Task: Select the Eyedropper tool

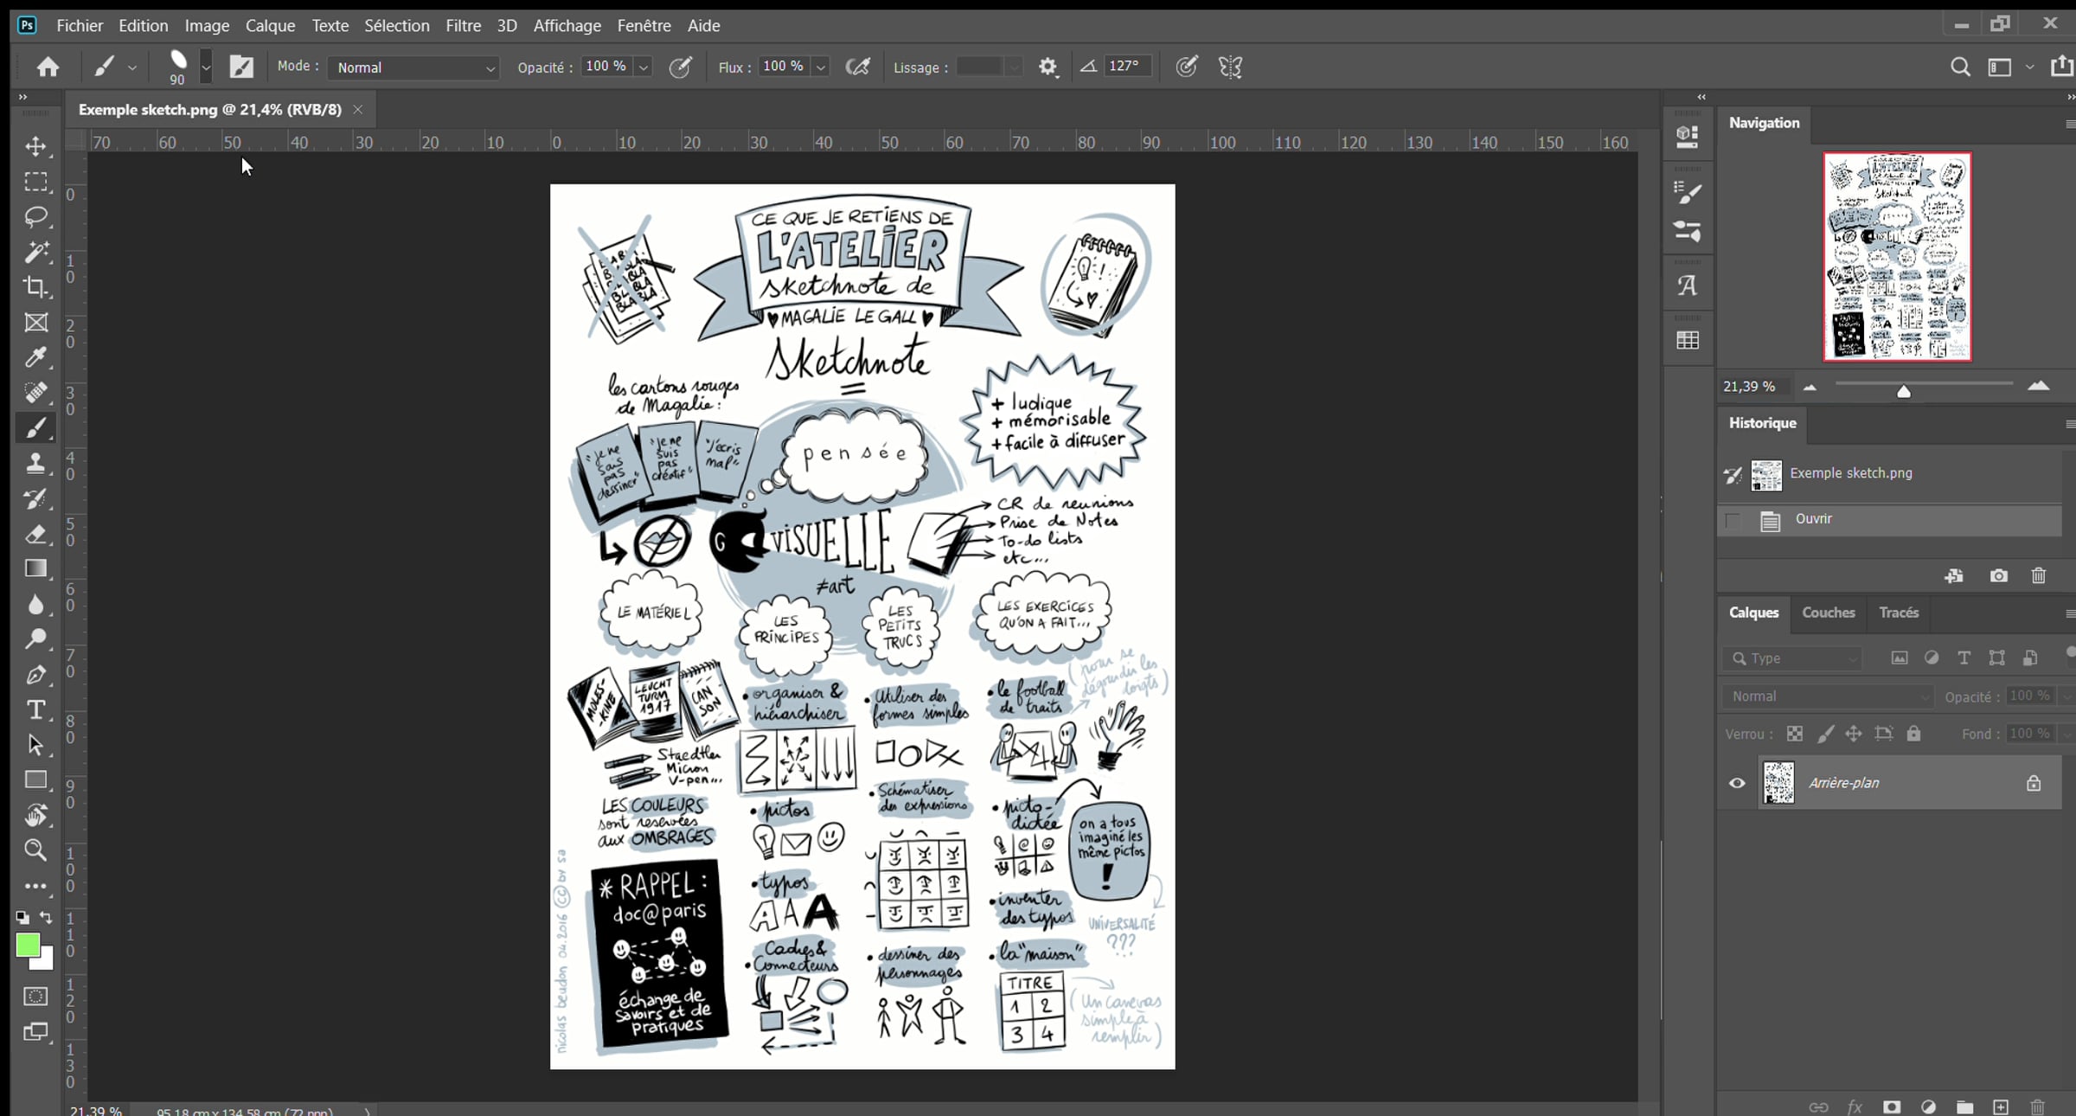Action: 35,357
